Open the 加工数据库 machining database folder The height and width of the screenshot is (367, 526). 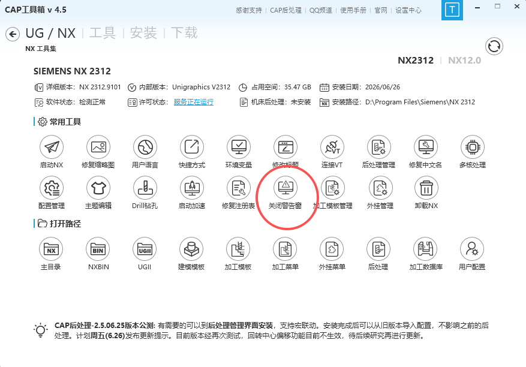click(x=425, y=249)
